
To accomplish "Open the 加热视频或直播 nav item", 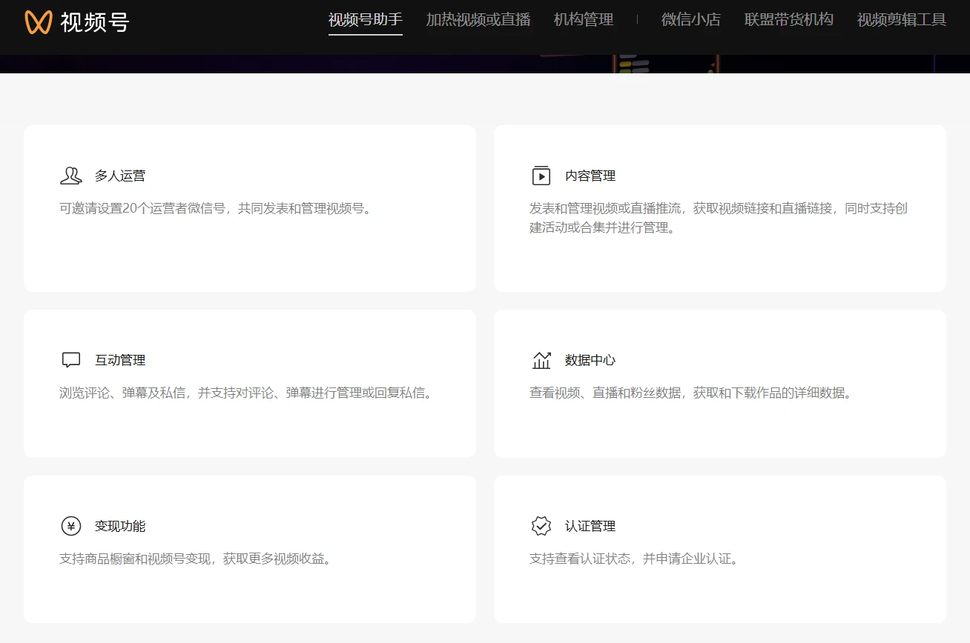I will pyautogui.click(x=478, y=20).
